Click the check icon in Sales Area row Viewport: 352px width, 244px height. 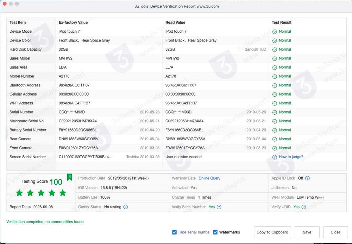click(275, 68)
